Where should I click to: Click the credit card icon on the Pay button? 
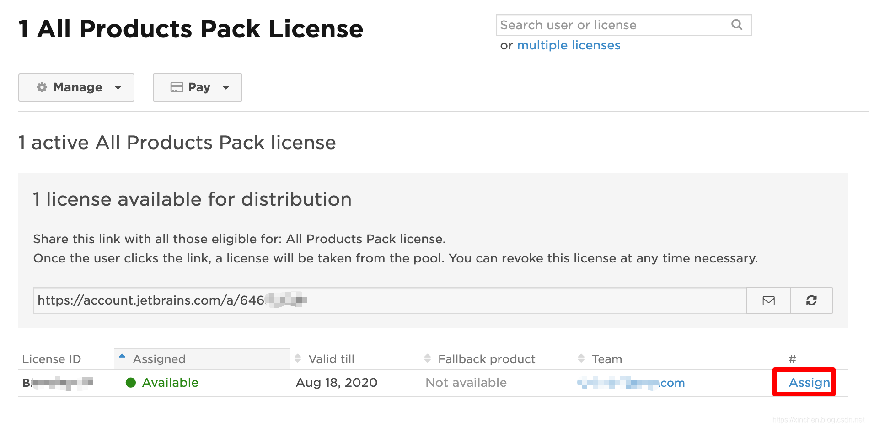(x=177, y=87)
